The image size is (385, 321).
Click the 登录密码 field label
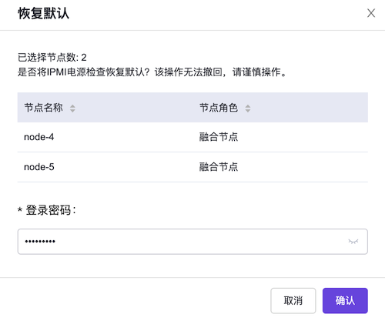pyautogui.click(x=51, y=210)
